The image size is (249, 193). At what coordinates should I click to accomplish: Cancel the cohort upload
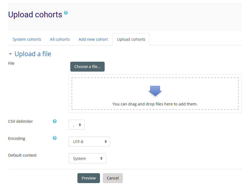pyautogui.click(x=113, y=178)
